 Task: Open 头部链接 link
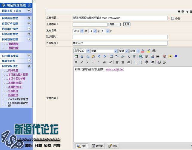(13, 91)
